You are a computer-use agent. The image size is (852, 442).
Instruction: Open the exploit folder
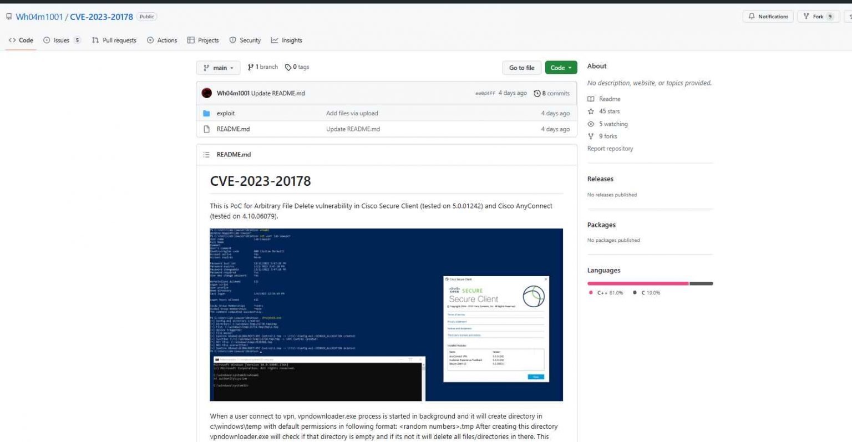click(225, 113)
